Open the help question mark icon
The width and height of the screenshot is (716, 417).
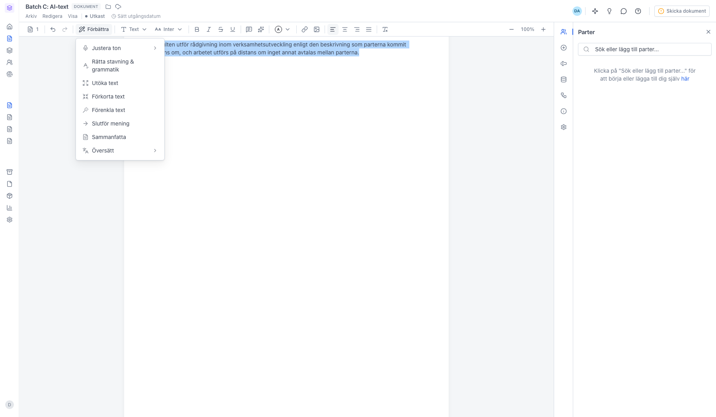point(638,11)
